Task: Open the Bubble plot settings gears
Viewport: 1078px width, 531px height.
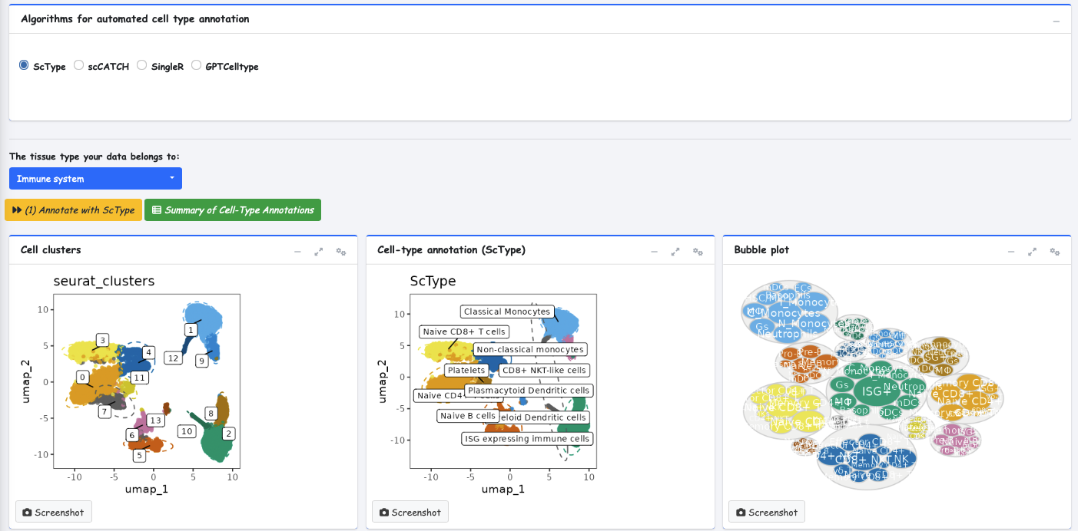Action: [1055, 251]
